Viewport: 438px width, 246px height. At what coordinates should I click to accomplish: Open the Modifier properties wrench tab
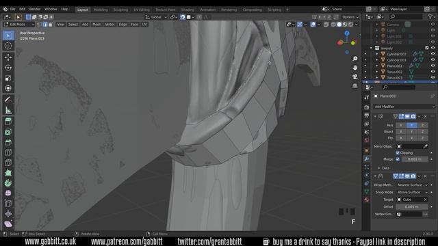pyautogui.click(x=367, y=159)
